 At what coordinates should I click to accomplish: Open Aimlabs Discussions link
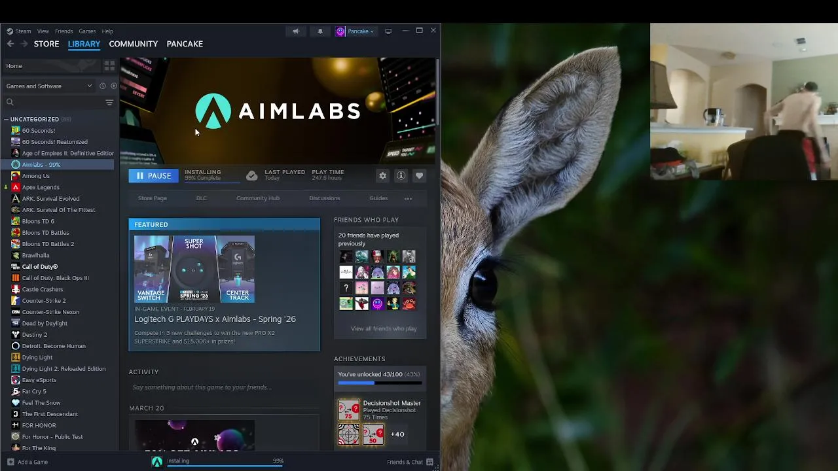pos(325,198)
